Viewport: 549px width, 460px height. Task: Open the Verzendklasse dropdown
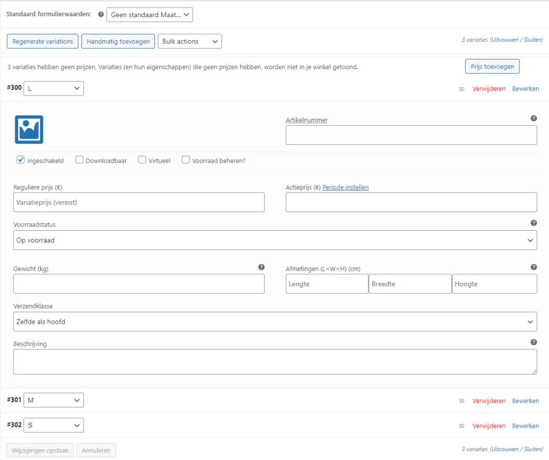[275, 322]
